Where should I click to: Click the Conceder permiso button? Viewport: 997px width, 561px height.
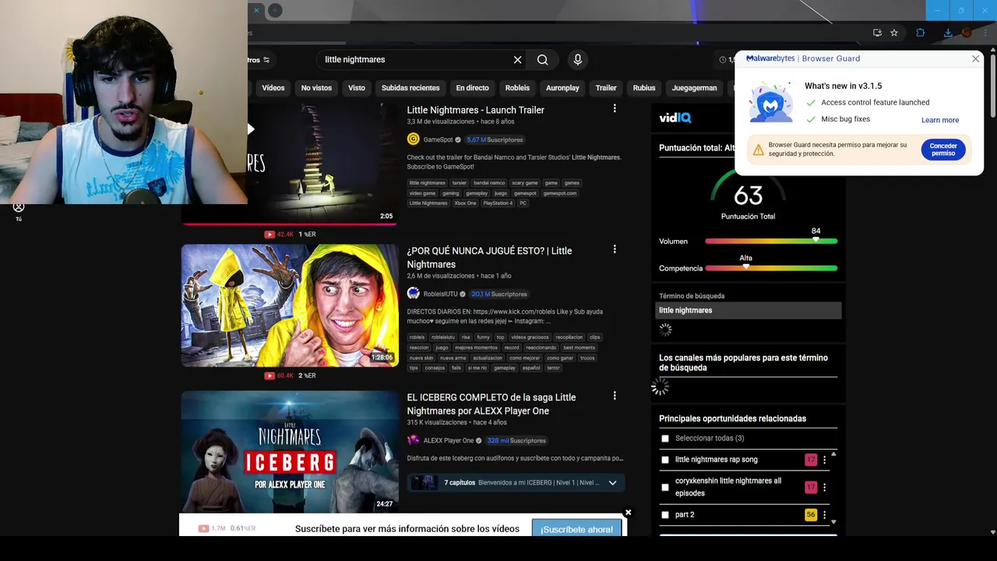pyautogui.click(x=942, y=150)
